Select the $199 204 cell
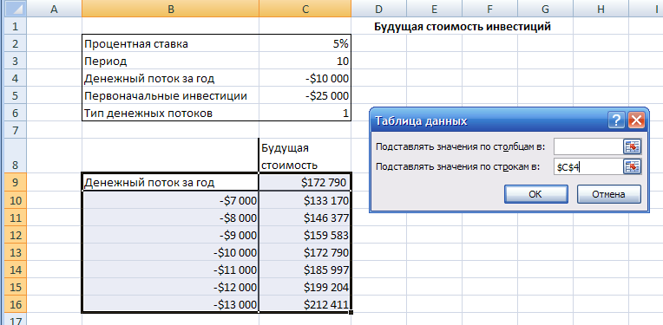This screenshot has height=325, width=663. (305, 287)
